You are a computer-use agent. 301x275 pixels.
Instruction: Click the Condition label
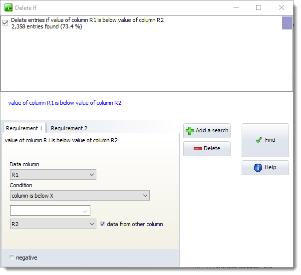[21, 185]
